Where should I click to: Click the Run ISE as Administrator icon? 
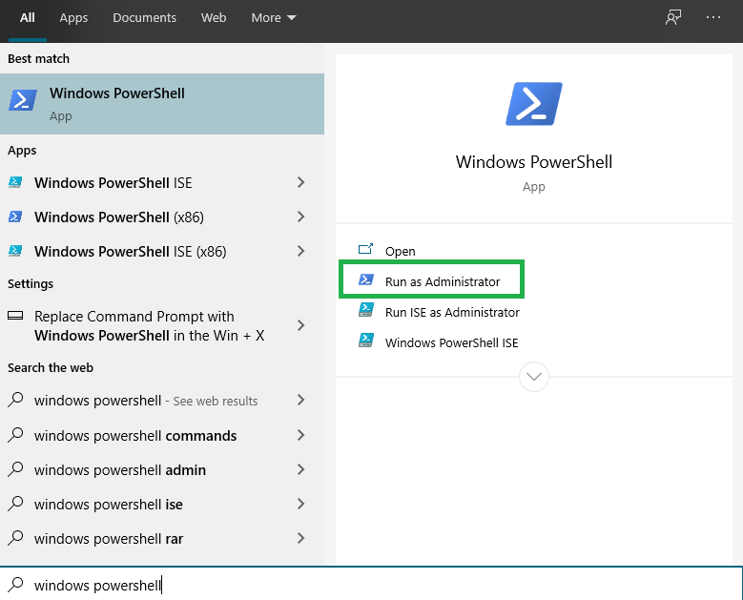tap(366, 310)
